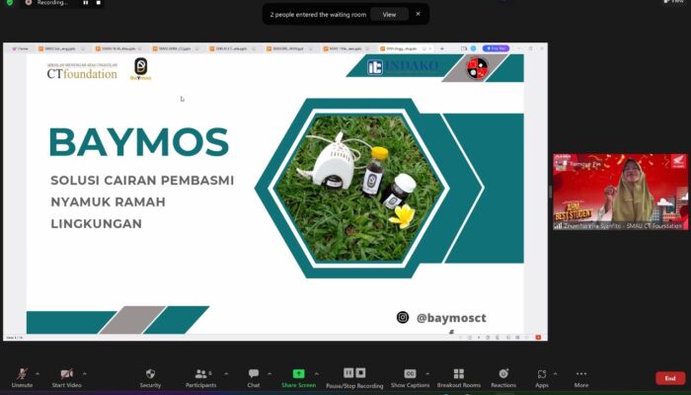Open the third presentation tab after Home
691x395 pixels.
pyautogui.click(x=176, y=49)
